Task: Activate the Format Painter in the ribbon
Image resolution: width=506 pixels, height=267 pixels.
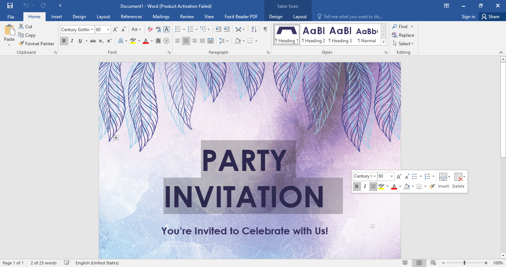Action: pos(36,44)
